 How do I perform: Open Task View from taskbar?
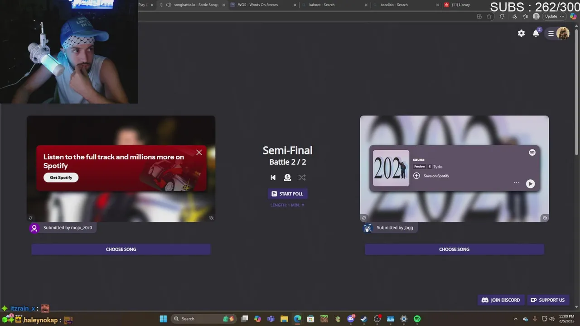point(245,319)
